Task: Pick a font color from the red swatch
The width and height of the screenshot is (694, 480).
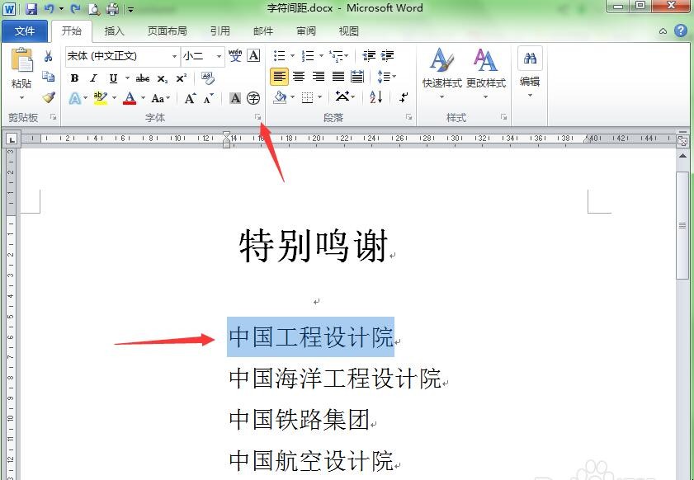Action: click(x=130, y=98)
